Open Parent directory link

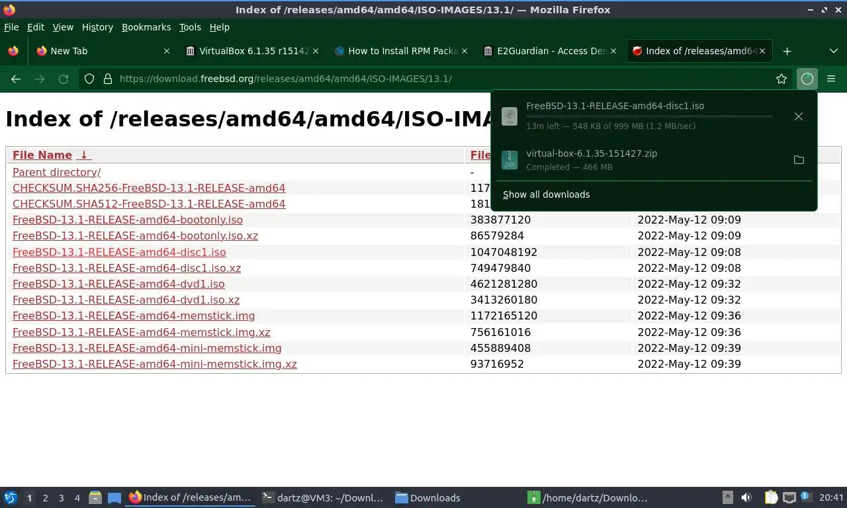(x=56, y=172)
